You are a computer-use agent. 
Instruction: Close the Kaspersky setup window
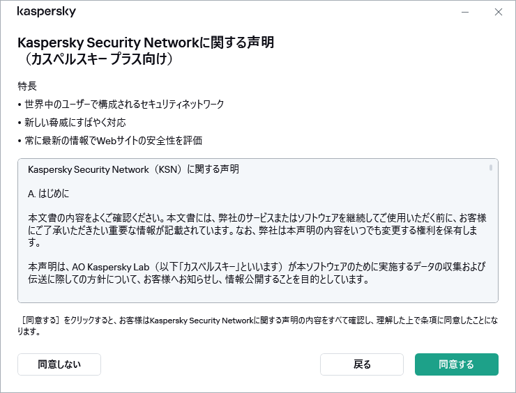point(498,12)
